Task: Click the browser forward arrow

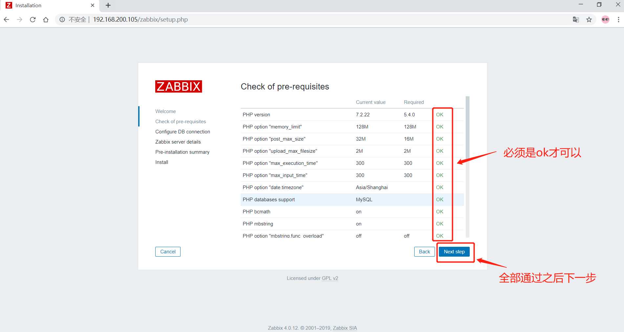Action: (x=19, y=20)
